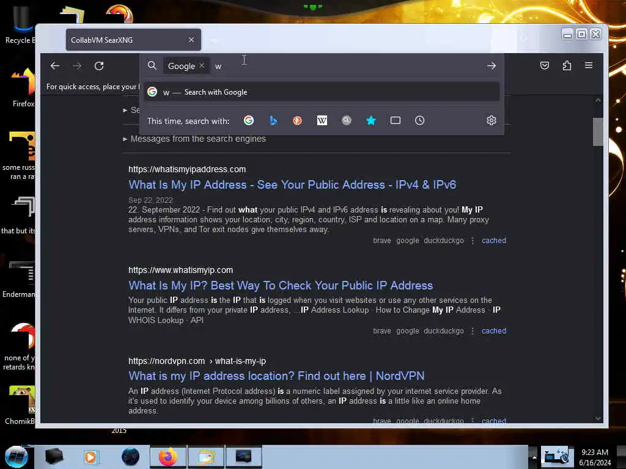The image size is (626, 469).
Task: Go back to the previous page
Action: click(x=55, y=66)
